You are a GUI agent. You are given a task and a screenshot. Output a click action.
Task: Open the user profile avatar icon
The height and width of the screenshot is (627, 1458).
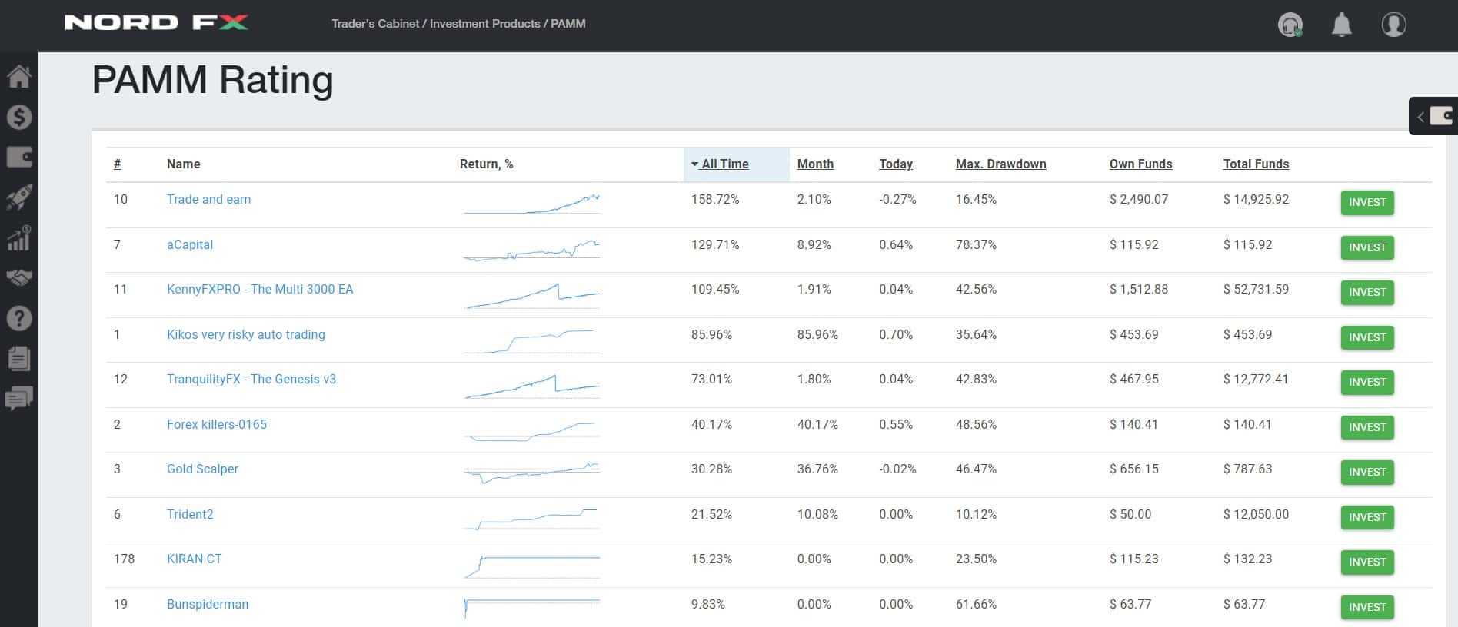[1394, 25]
